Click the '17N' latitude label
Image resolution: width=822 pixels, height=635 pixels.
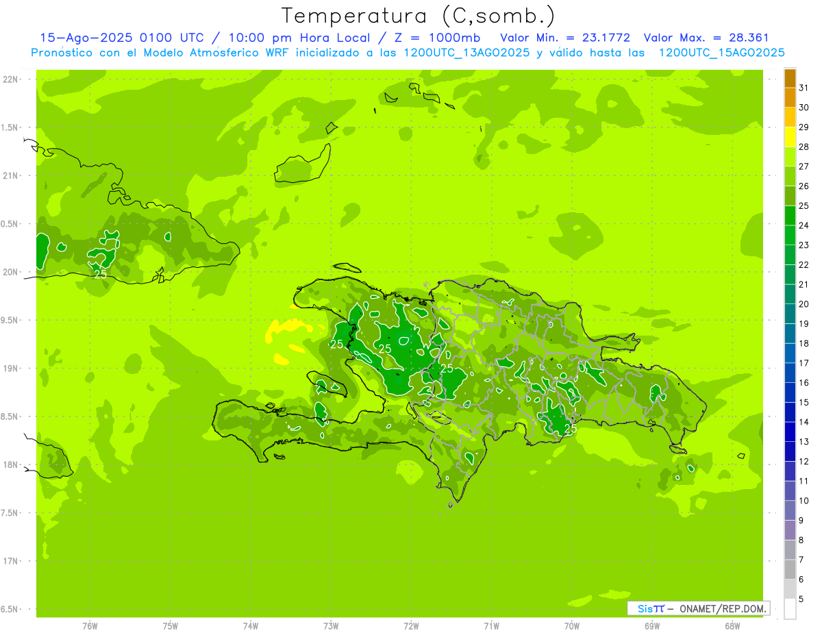[x=10, y=561]
